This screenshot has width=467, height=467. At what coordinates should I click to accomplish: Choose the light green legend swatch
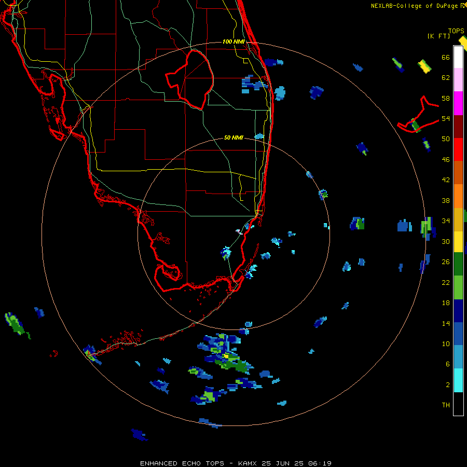[458, 287]
